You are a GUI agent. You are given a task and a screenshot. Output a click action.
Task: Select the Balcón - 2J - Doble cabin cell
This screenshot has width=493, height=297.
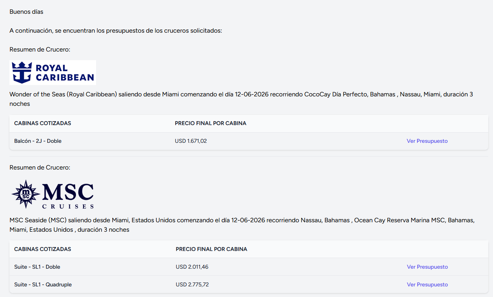[x=38, y=141]
